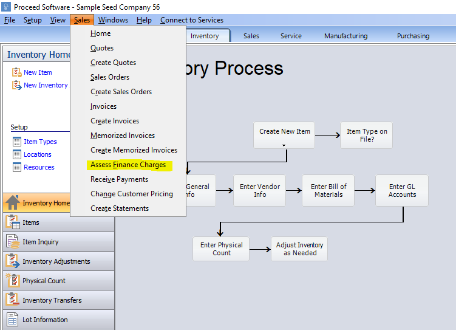The height and width of the screenshot is (330, 456).
Task: Open the Locations setup link
Action: tap(38, 154)
